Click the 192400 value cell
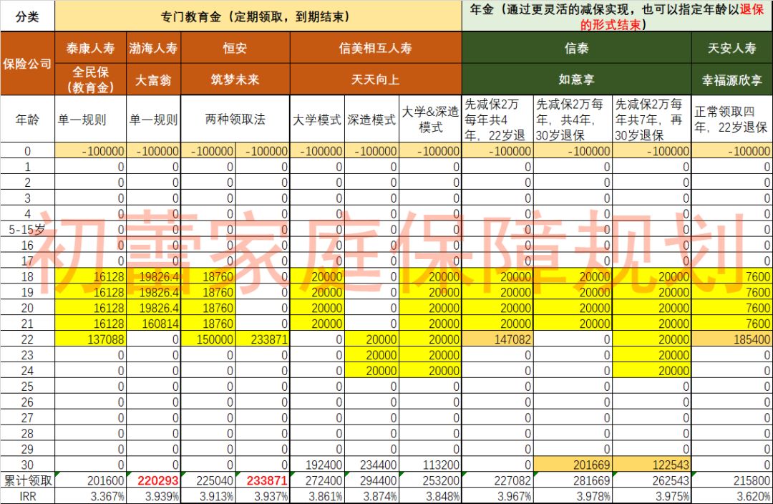This screenshot has height=504, width=773. pos(317,465)
